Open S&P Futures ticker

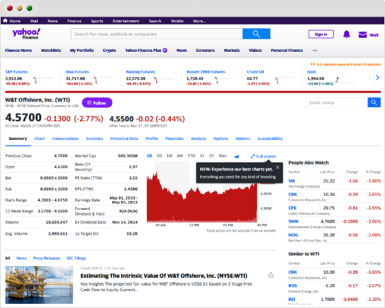pyautogui.click(x=17, y=71)
